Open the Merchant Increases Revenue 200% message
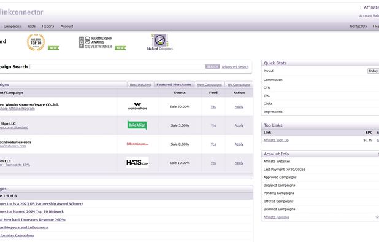The width and height of the screenshot is (379, 242). pyautogui.click(x=33, y=219)
